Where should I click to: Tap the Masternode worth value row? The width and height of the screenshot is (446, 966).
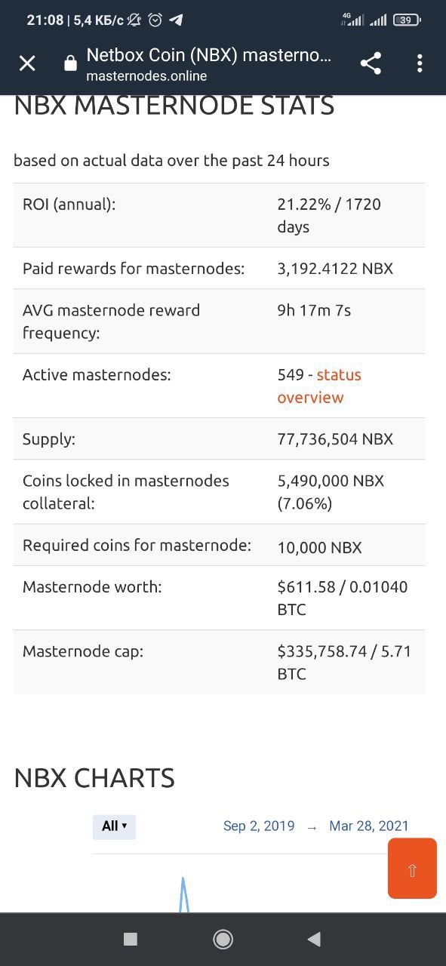(219, 598)
